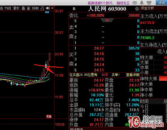167x130 pixels.
Task: Click the 主力流入 value 84739.0
Action: tap(147, 23)
